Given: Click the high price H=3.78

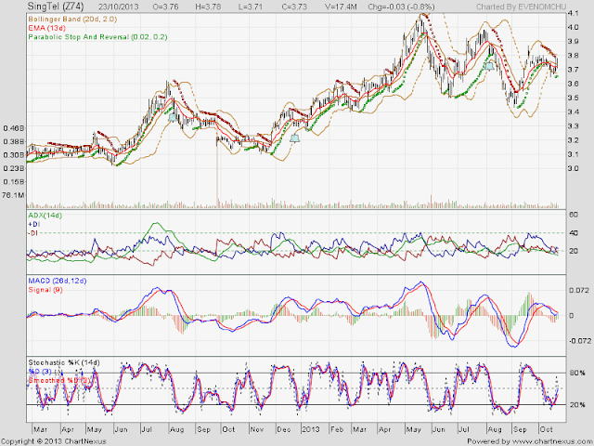Looking at the screenshot, I should click(208, 7).
